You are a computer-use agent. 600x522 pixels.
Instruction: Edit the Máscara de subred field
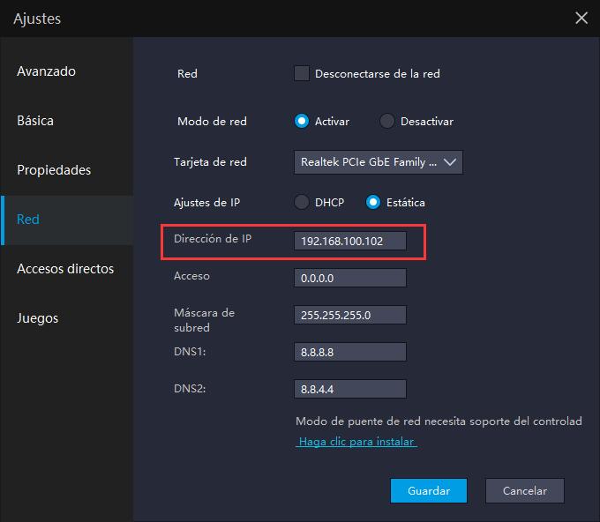tap(350, 315)
